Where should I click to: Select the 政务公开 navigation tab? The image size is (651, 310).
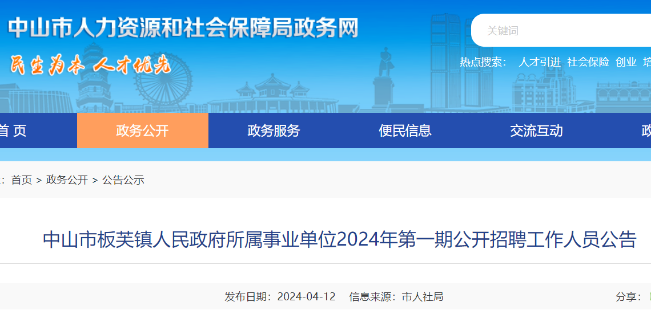pyautogui.click(x=142, y=130)
